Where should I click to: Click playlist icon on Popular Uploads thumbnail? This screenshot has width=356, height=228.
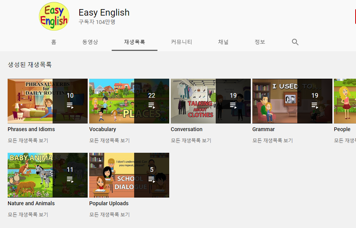coord(151,179)
